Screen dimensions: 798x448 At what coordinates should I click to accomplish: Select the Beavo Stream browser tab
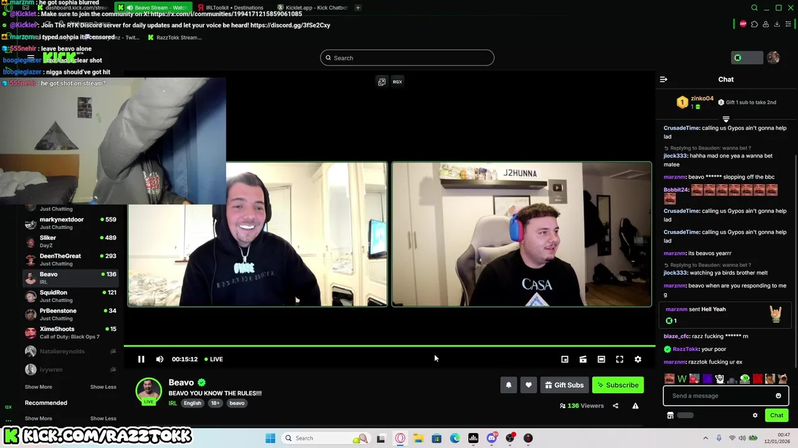153,7
